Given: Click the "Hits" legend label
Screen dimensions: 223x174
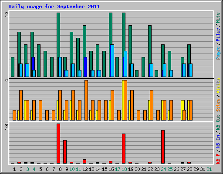Looking at the screenshot, I should coord(218,18).
